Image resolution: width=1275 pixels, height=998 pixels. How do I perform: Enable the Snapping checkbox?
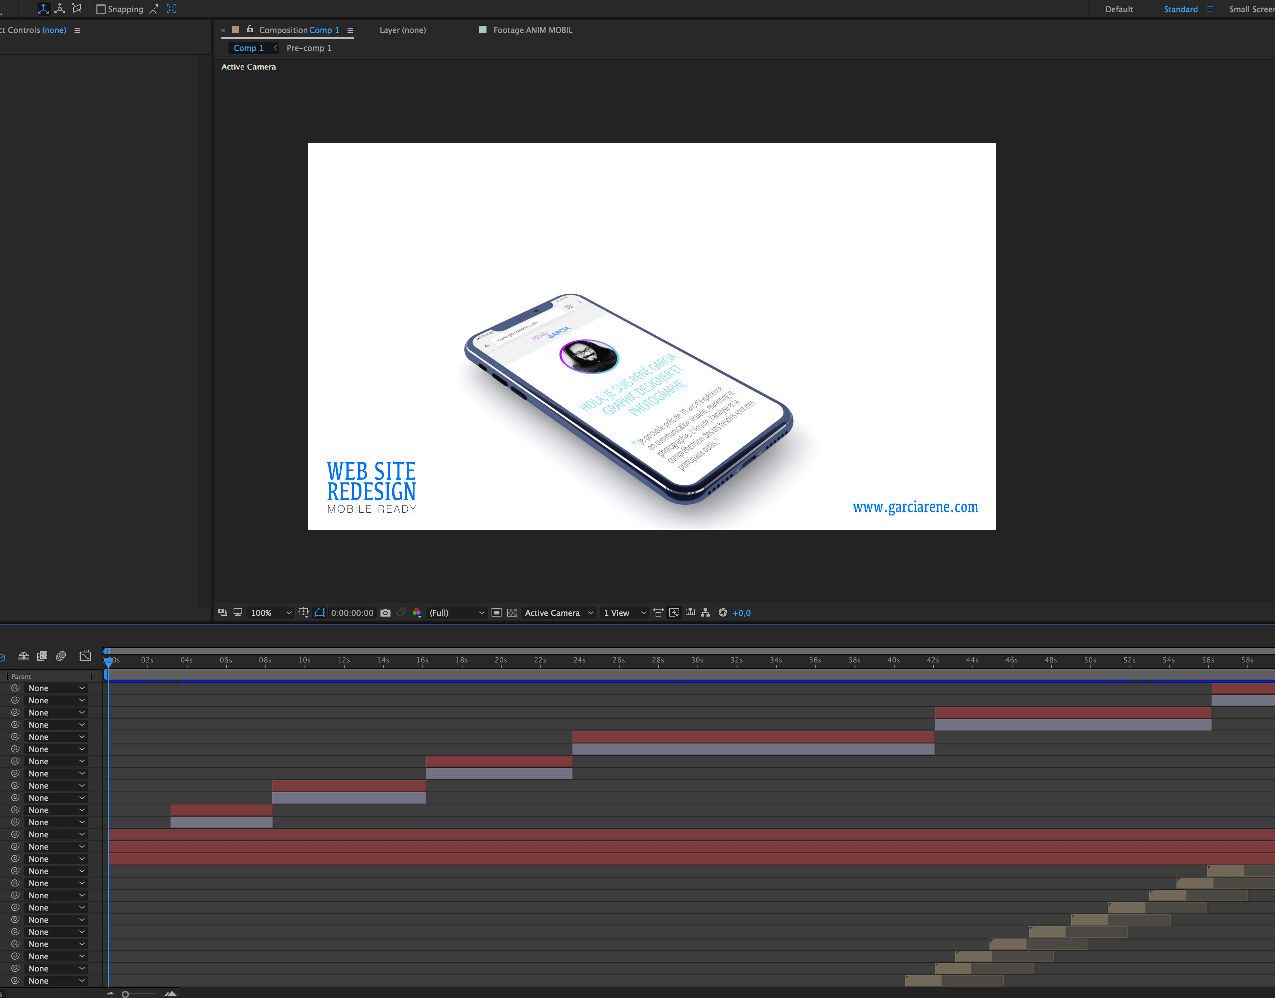point(100,9)
